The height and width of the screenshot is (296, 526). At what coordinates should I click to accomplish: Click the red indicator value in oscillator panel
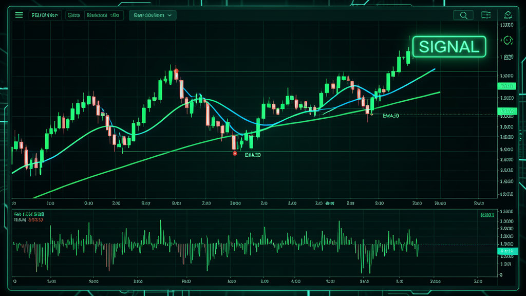pos(35,220)
